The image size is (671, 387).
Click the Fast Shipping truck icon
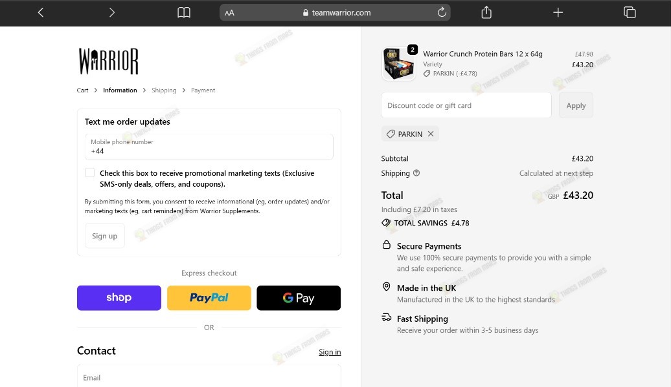tap(387, 317)
